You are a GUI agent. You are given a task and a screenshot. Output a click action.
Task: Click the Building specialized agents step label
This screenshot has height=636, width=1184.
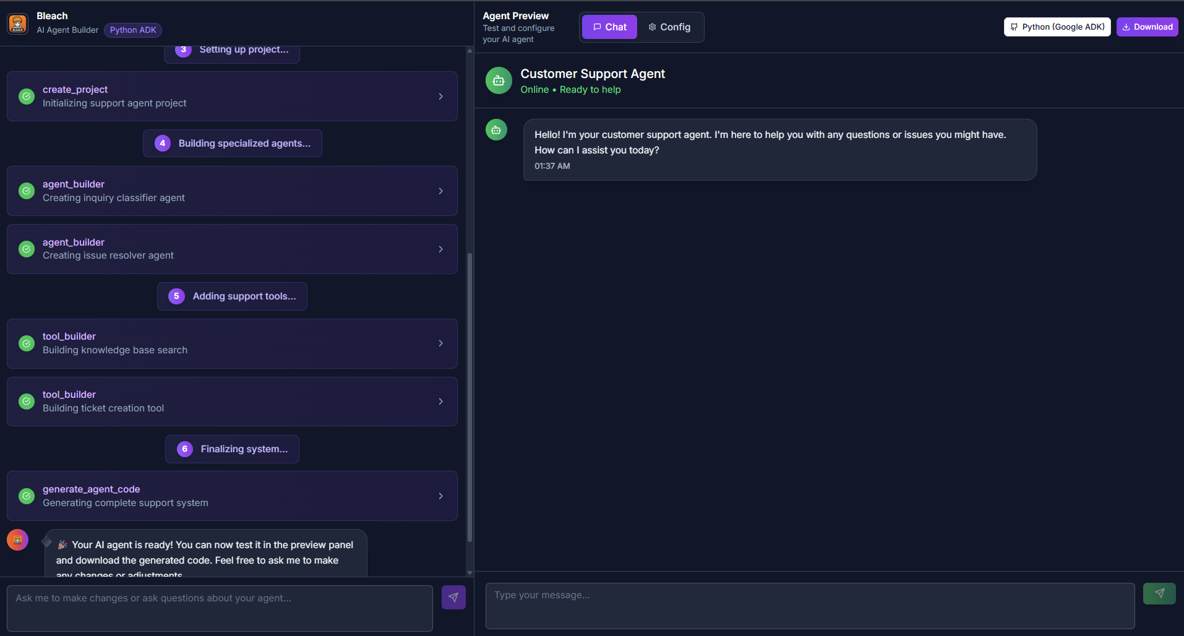(245, 144)
